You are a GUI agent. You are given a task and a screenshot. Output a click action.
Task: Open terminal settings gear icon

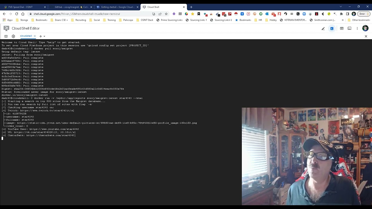click(13, 36)
